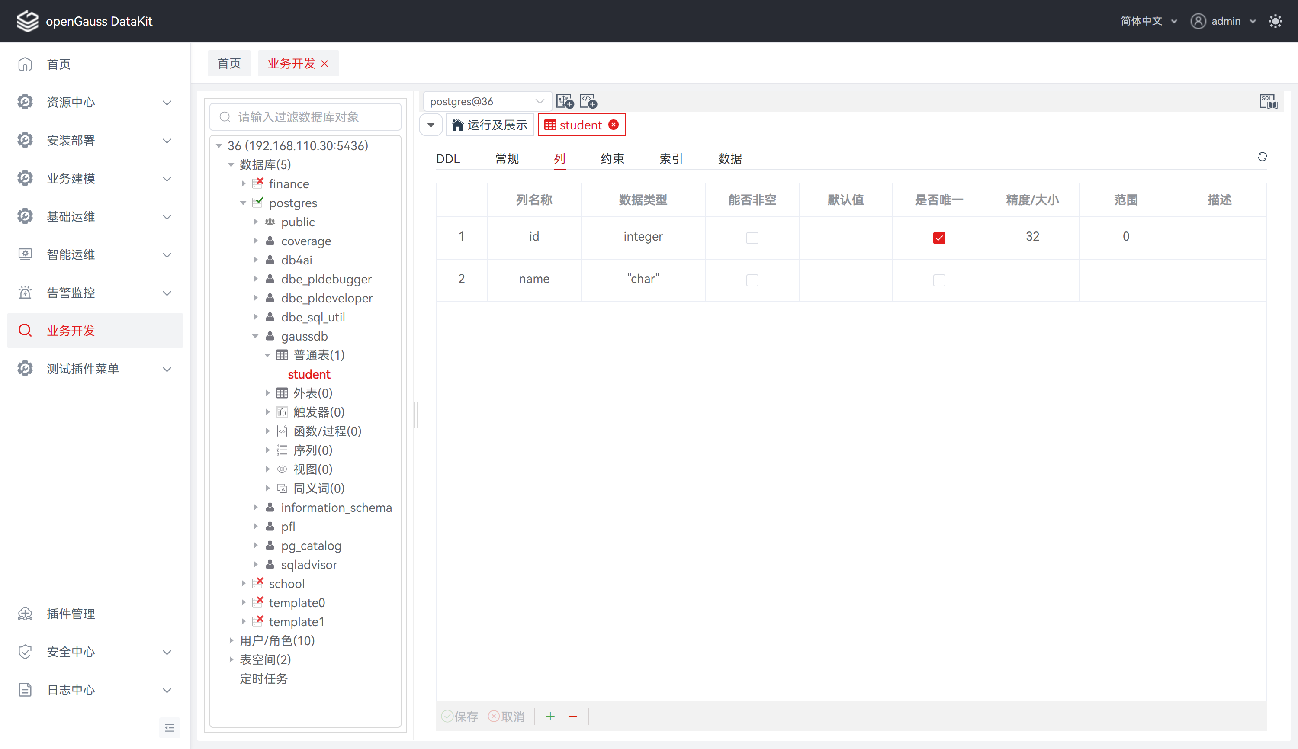Click the remove row minus icon

[572, 716]
